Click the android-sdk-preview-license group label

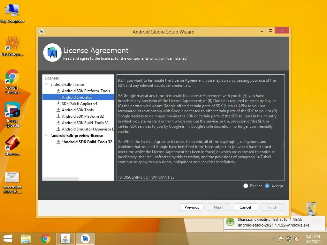[x=77, y=135]
